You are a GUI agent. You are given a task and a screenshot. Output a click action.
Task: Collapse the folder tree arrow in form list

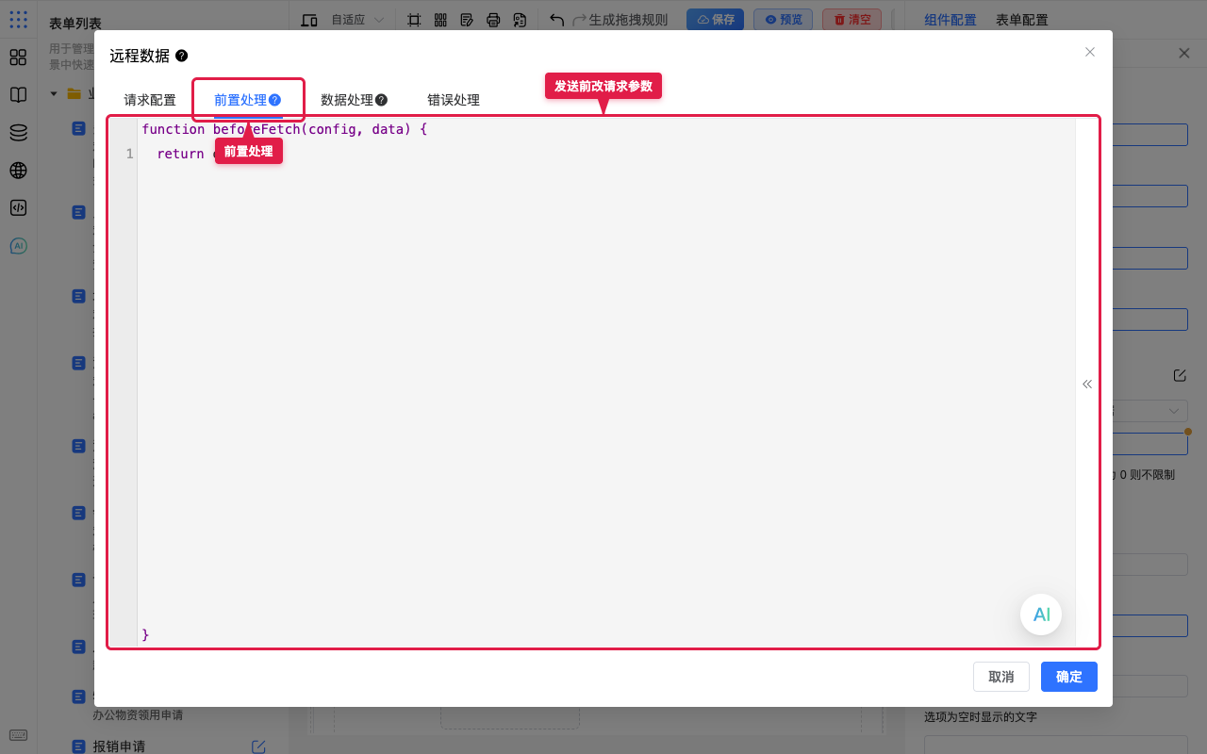coord(54,93)
